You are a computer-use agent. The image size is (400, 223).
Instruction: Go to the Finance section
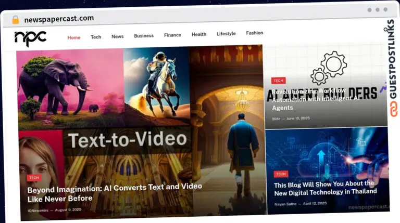172,35
